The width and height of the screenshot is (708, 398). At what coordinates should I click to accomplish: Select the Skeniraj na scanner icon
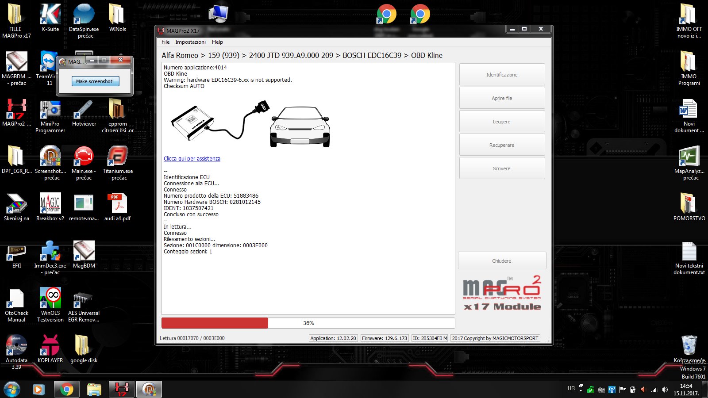pyautogui.click(x=16, y=207)
